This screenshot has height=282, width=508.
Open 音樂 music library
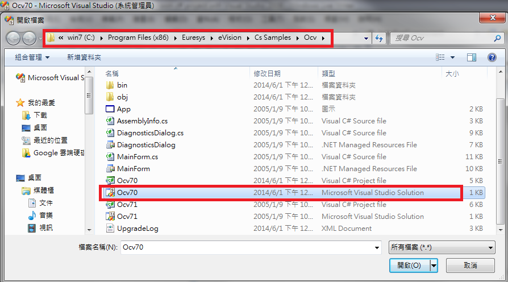tap(40, 215)
